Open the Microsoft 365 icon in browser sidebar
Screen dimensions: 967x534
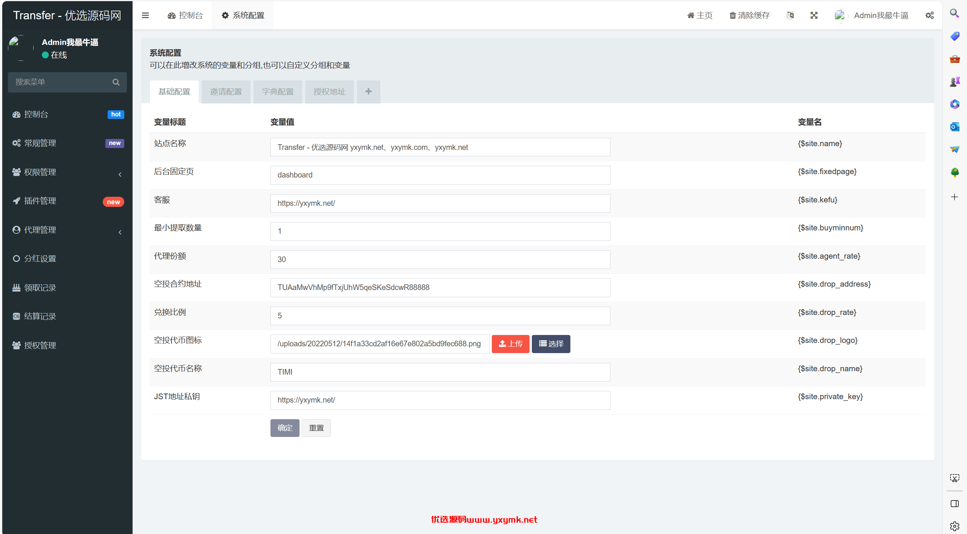(x=955, y=104)
